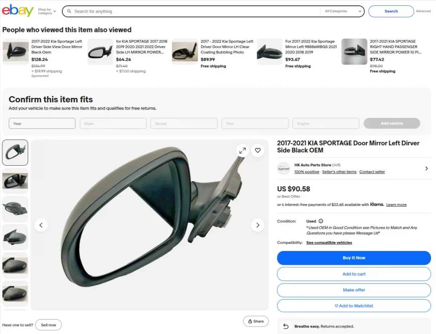The image size is (436, 334).
Task: Click the heart icon to watch the item
Action: point(258,150)
